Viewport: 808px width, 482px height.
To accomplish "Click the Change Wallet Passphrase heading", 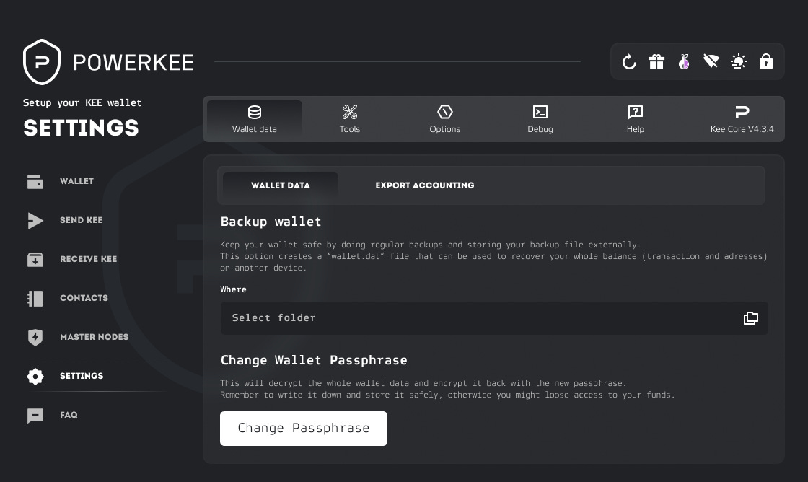I will 314,360.
